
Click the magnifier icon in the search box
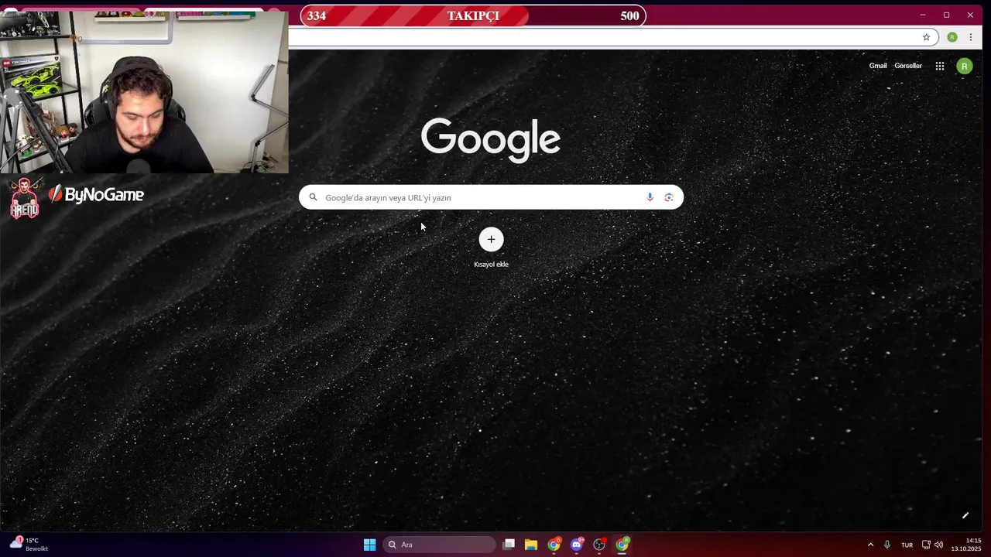(x=313, y=197)
